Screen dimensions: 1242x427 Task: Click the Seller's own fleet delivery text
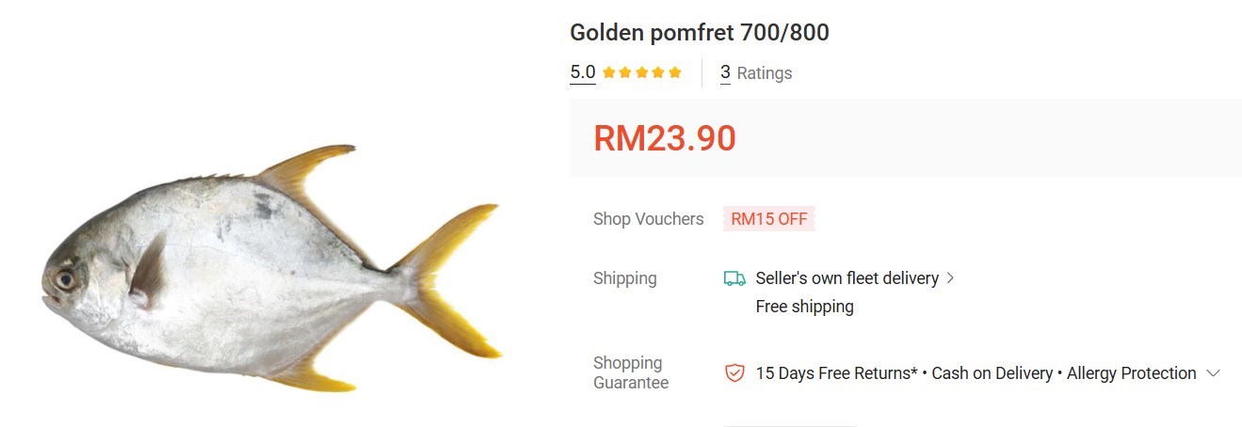[847, 278]
